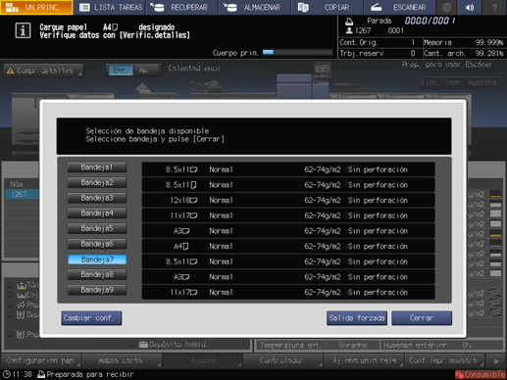This screenshot has height=380, width=507.
Task: Open Aj. end. unid. rele bottom button
Action: coord(364,360)
